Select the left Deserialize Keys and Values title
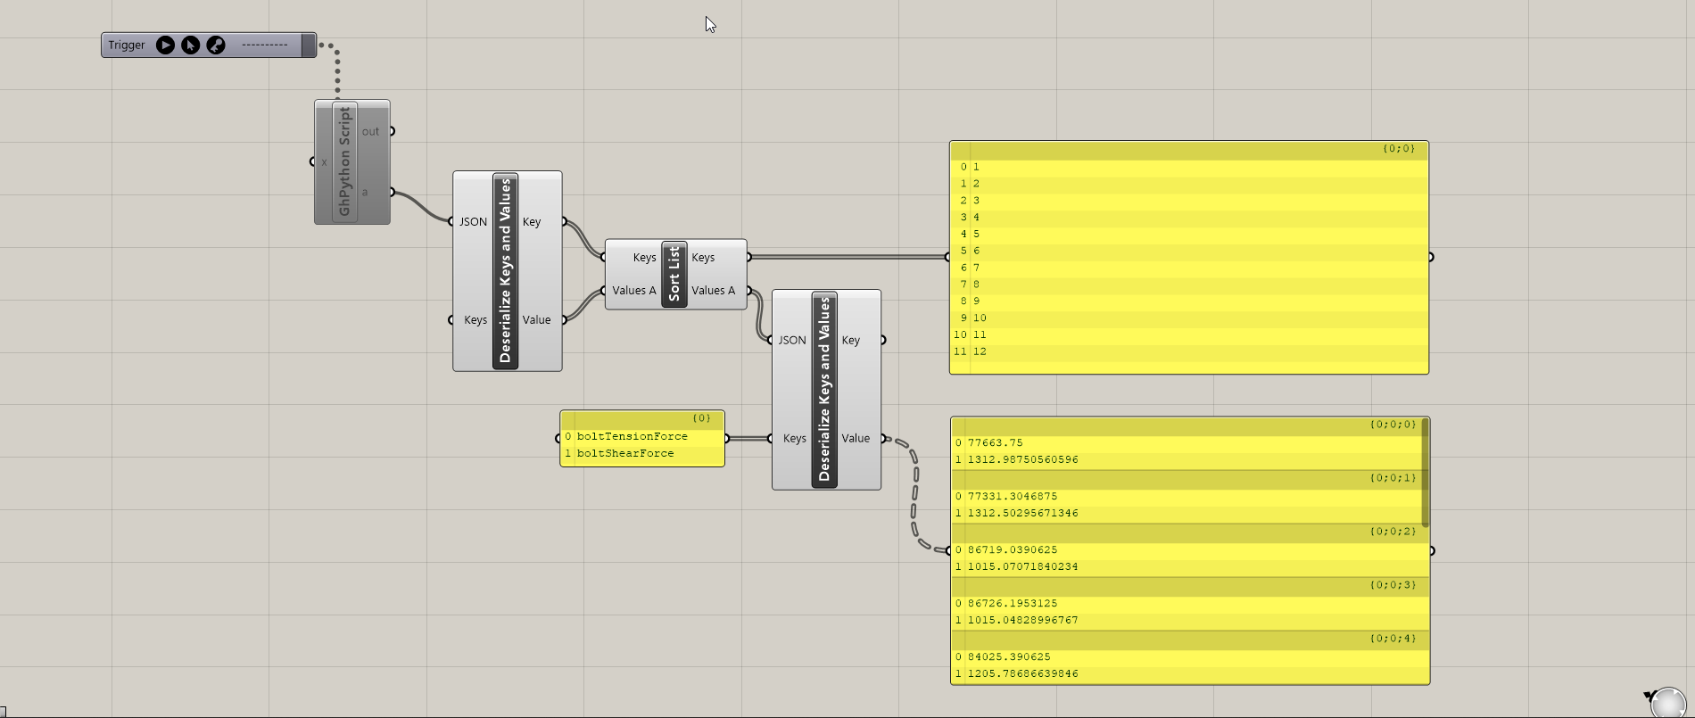Viewport: 1695px width, 718px height. [506, 271]
